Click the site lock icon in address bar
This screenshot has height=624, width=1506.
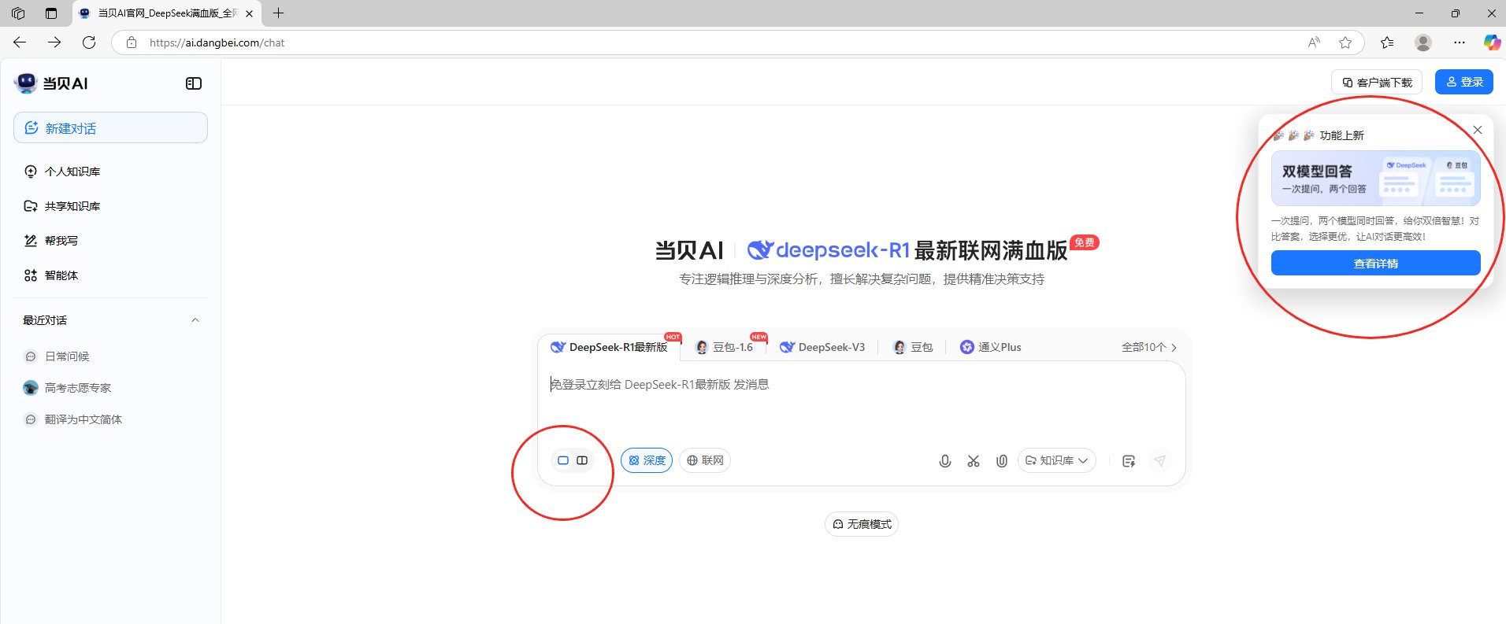[x=132, y=42]
